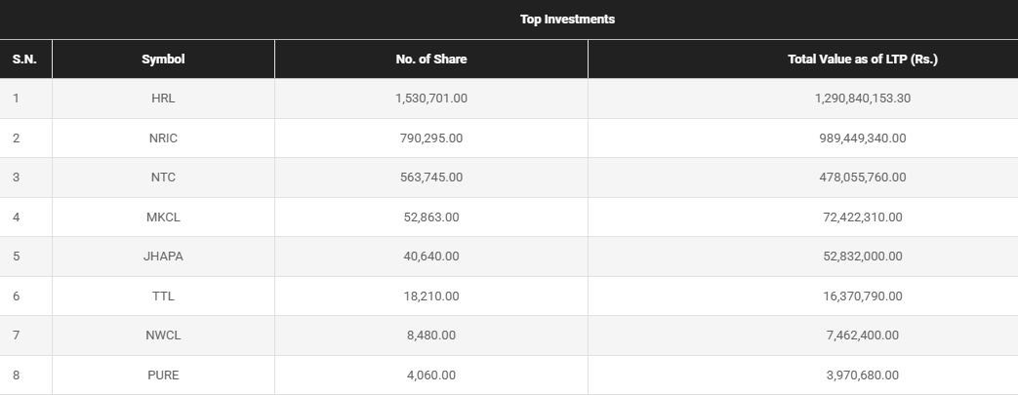Click the Top Investments title
Image resolution: width=1018 pixels, height=395 pixels.
pos(567,20)
